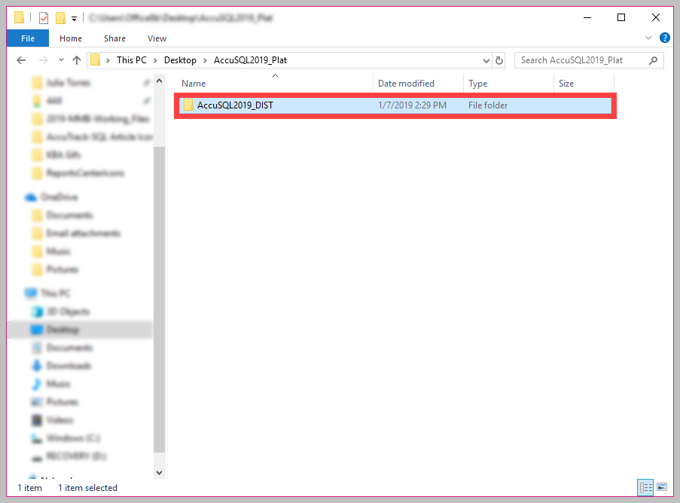680x503 pixels.
Task: Close the File Explorer window
Action: [656, 17]
